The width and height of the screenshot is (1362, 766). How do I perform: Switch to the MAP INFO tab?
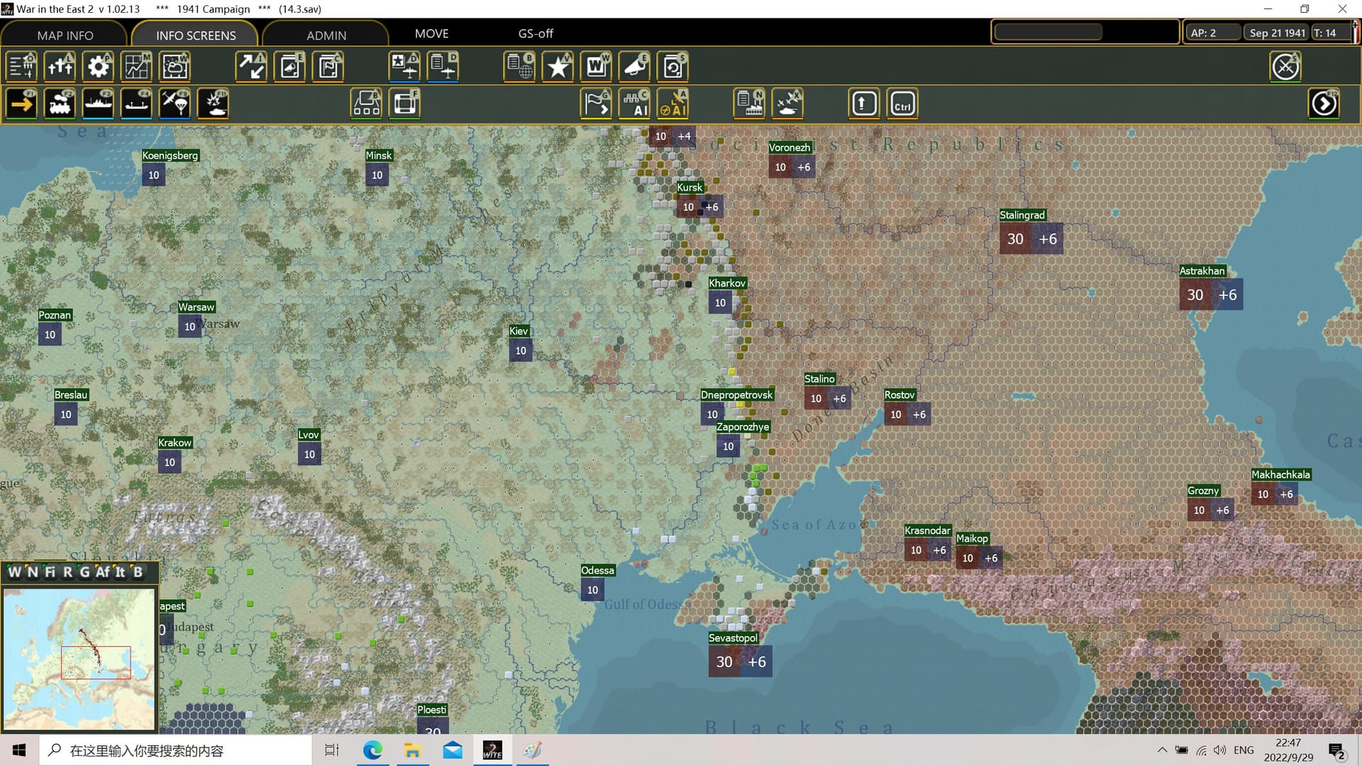[x=65, y=35]
